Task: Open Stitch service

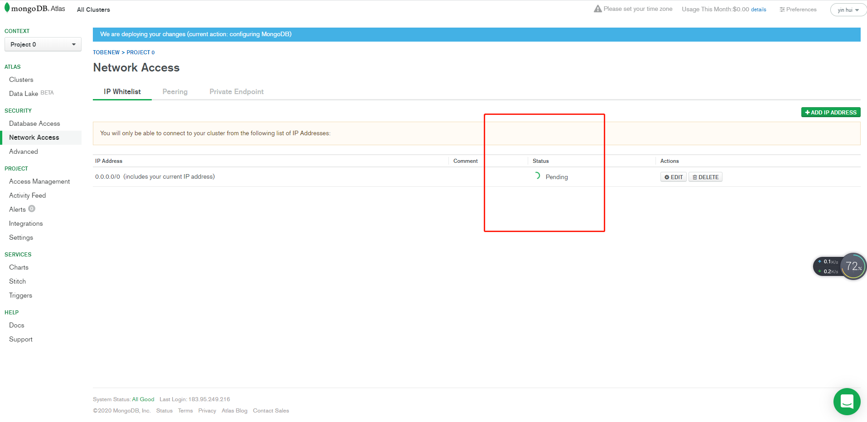Action: [x=17, y=281]
